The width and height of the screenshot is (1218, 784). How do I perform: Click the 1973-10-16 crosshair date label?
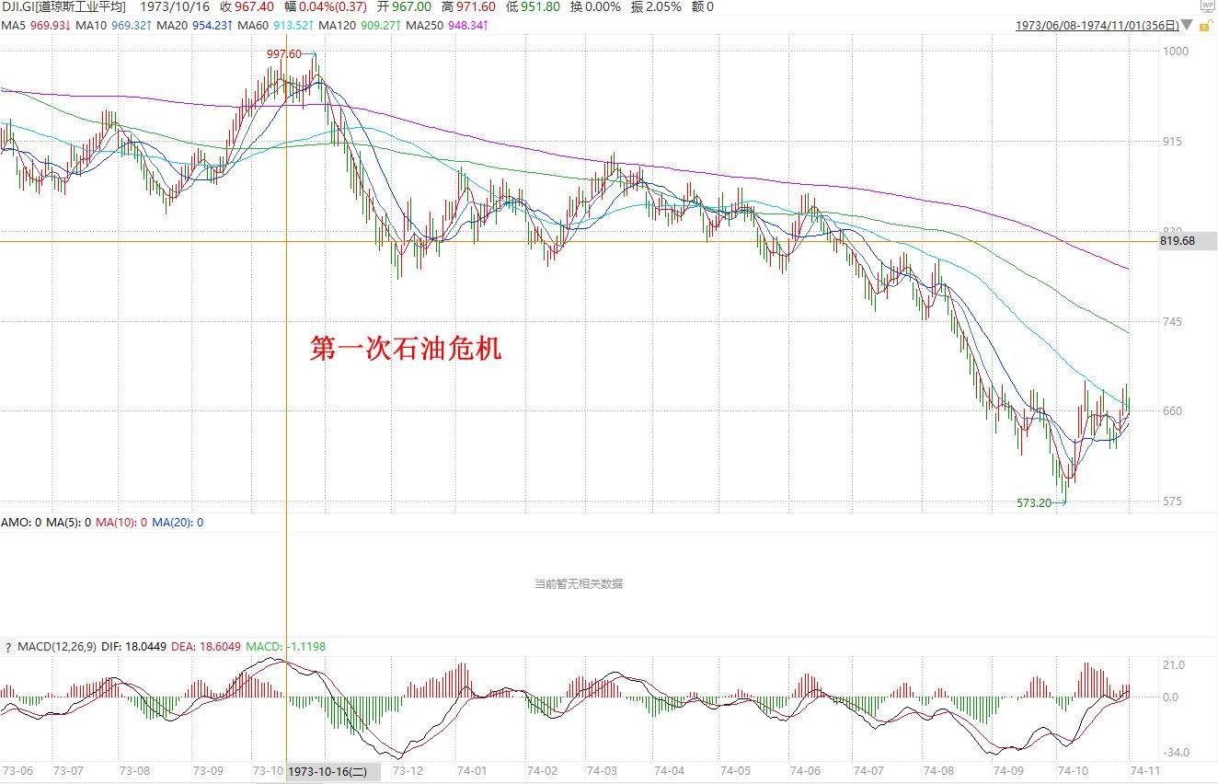pyautogui.click(x=327, y=772)
